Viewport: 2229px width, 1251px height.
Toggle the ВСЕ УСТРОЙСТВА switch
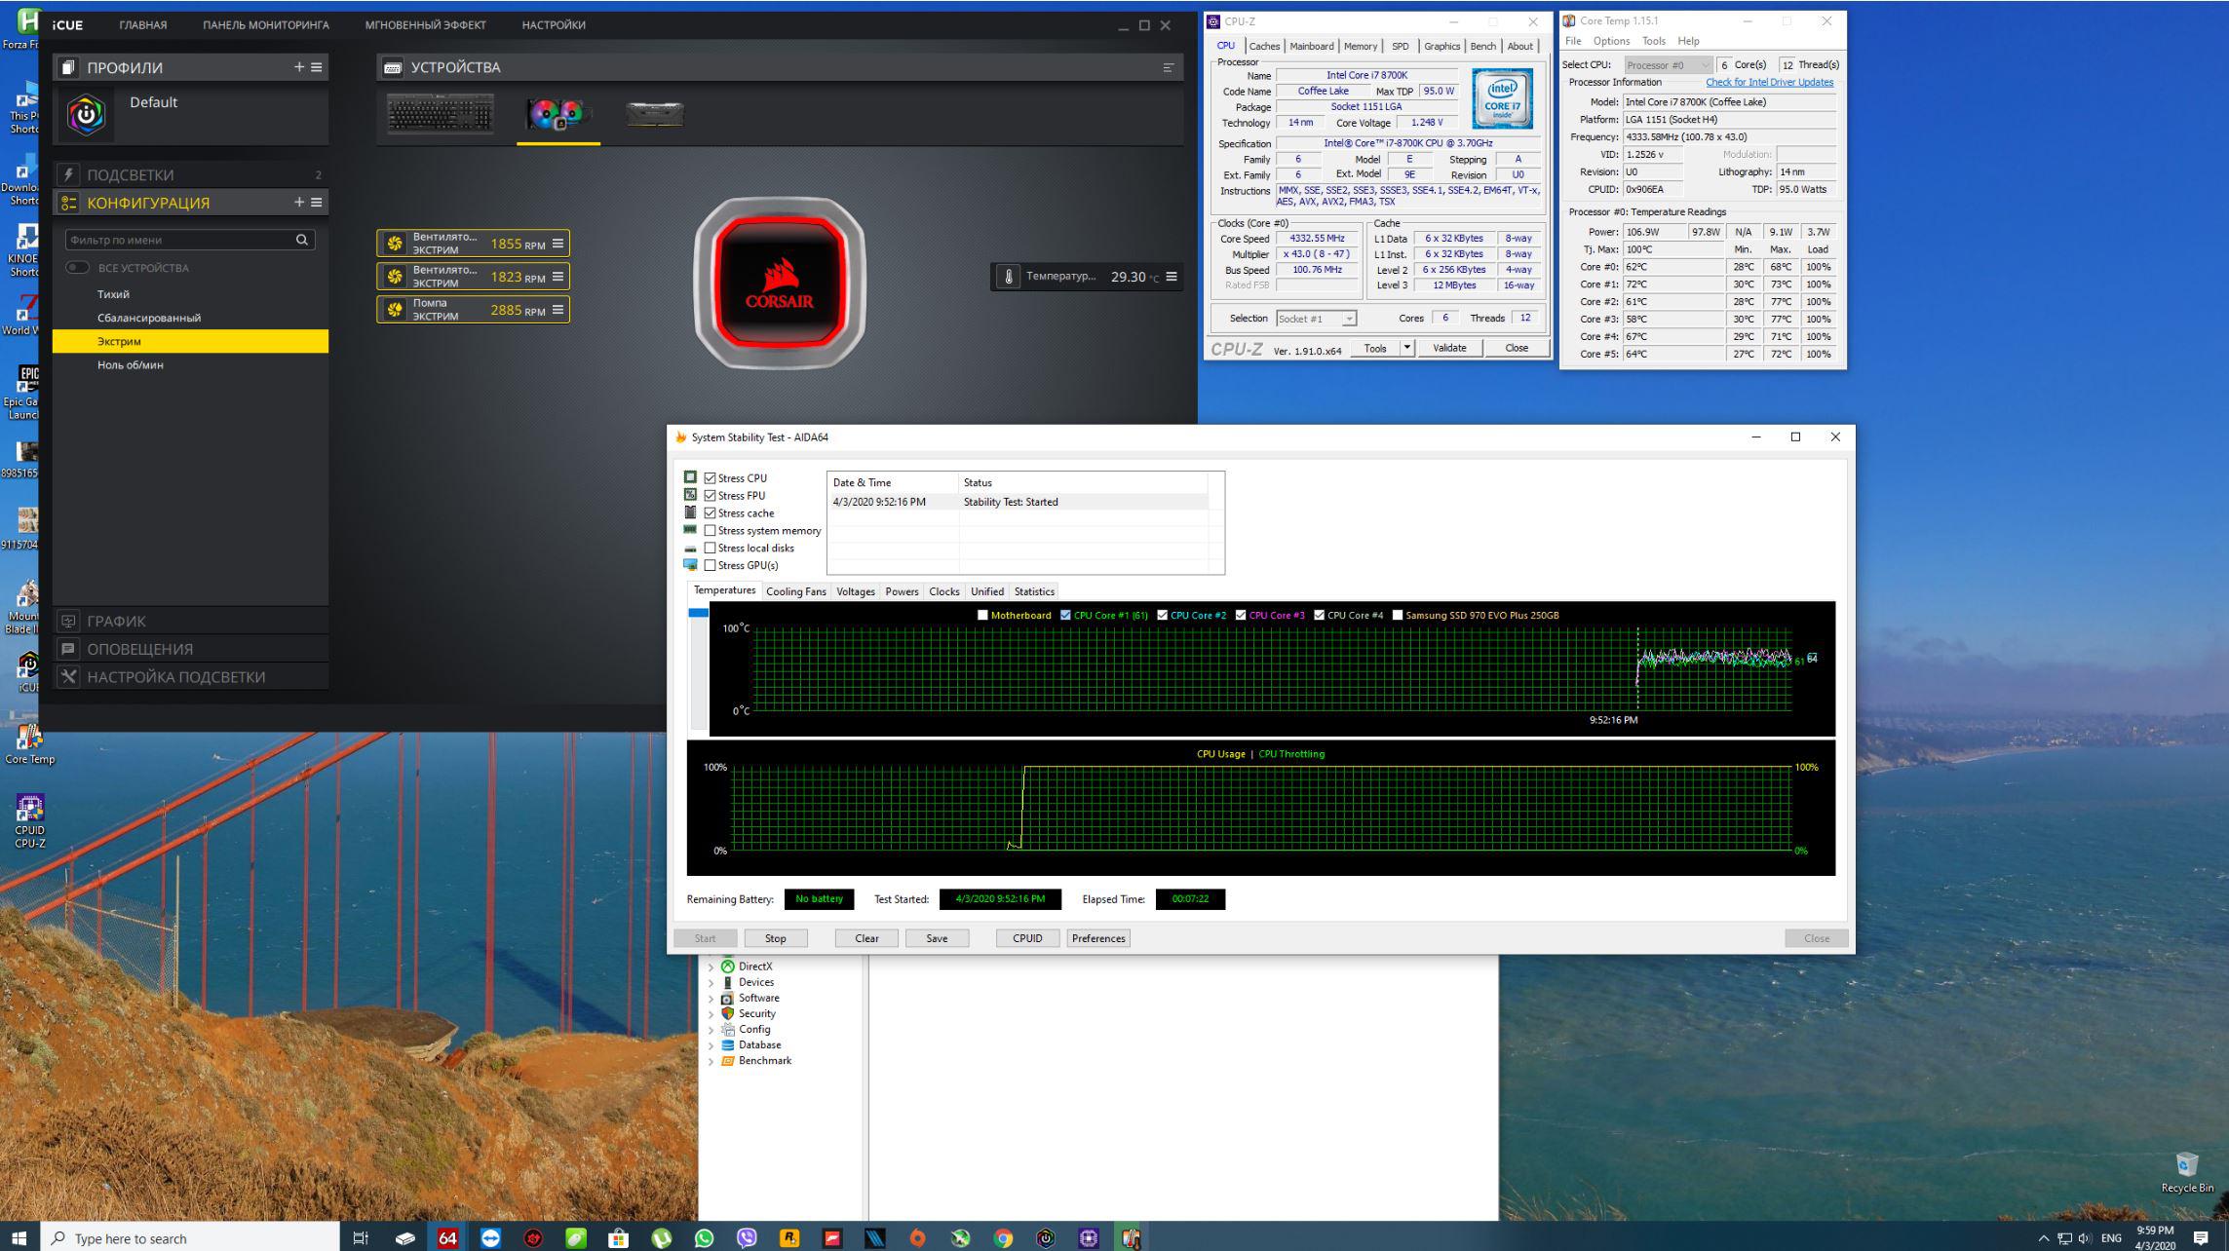(77, 268)
